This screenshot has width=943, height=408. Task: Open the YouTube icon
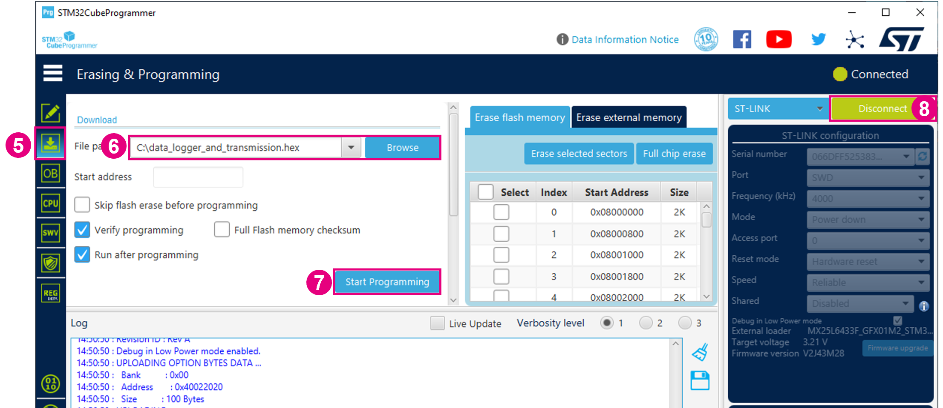point(779,40)
